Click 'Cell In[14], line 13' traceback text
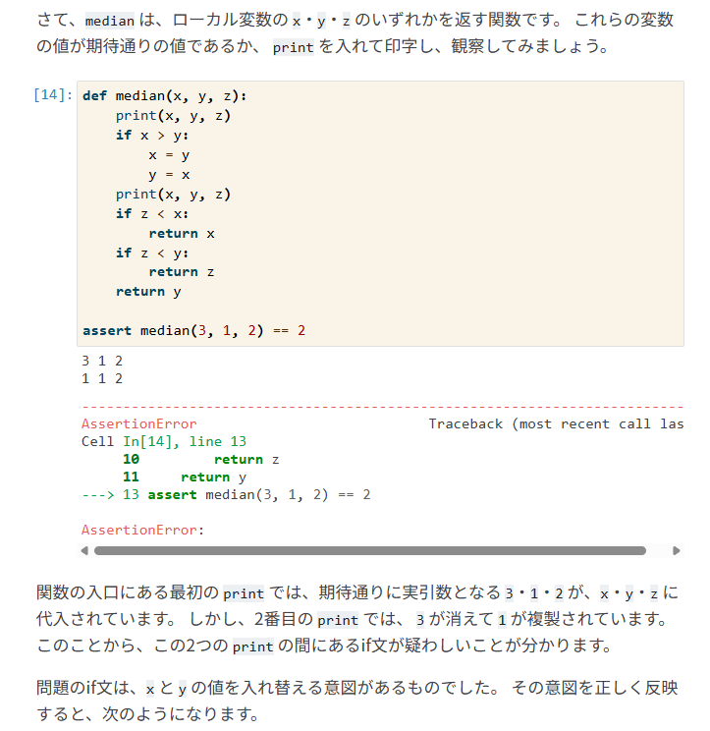The height and width of the screenshot is (731, 710). click(x=164, y=441)
